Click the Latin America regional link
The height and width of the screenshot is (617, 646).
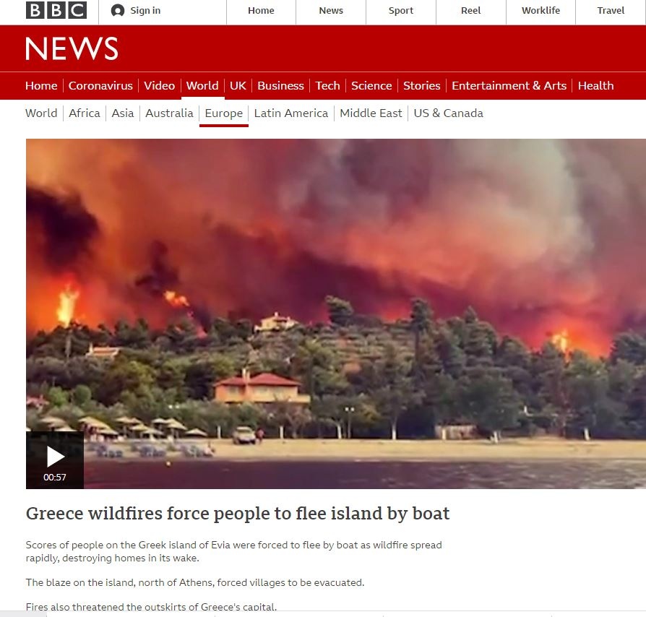click(291, 113)
